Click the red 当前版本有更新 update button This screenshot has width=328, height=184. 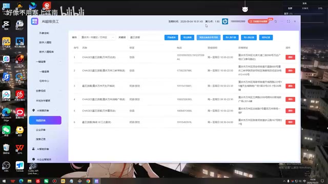tap(258, 21)
